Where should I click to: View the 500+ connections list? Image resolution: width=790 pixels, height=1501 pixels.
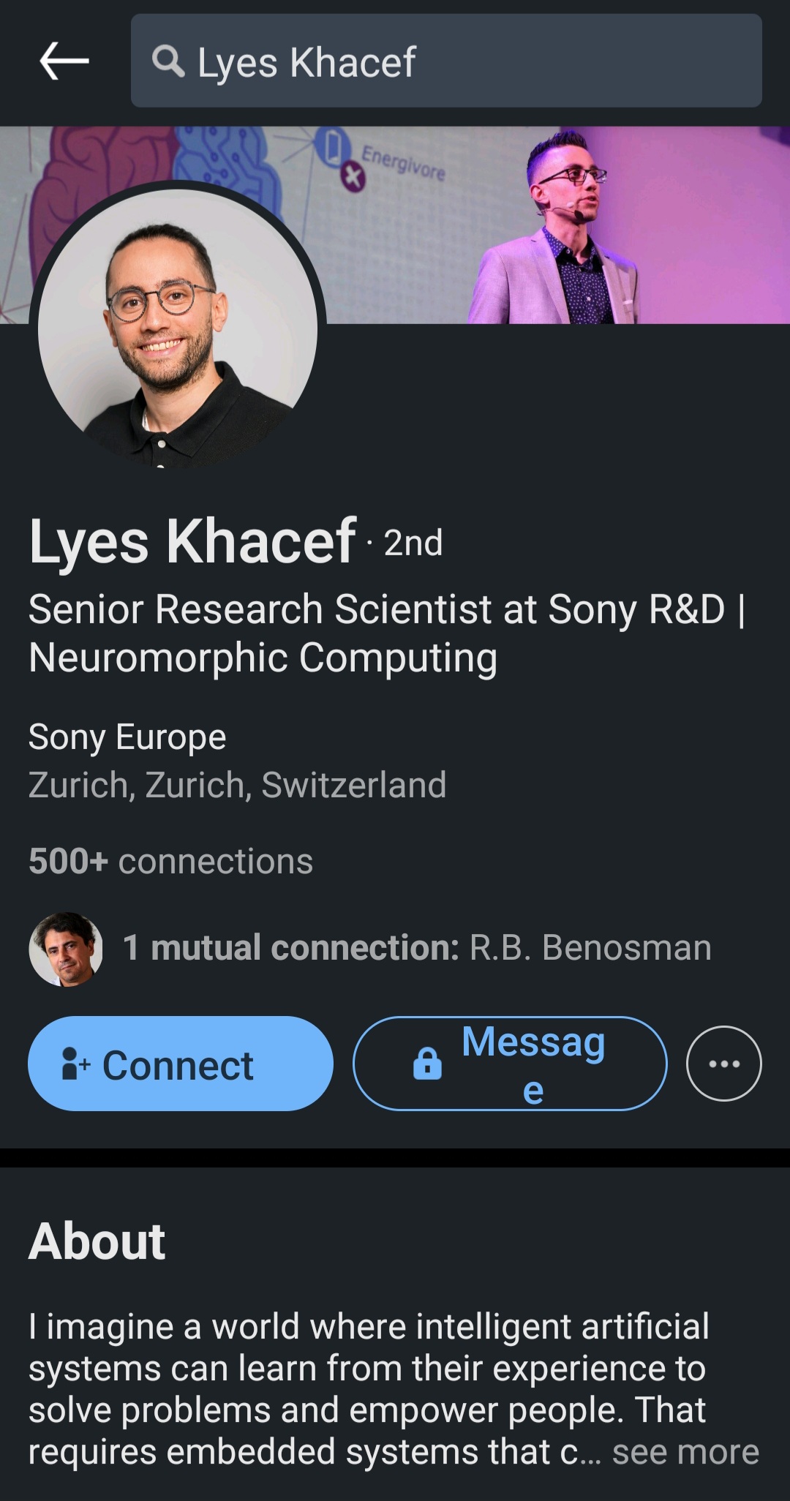(x=170, y=861)
